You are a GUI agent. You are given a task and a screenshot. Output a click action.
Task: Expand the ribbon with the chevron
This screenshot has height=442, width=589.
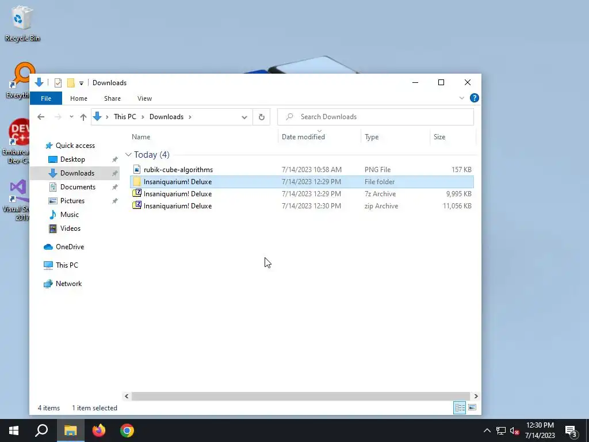pyautogui.click(x=462, y=98)
